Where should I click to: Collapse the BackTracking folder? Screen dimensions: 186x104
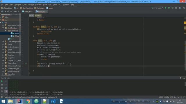tap(3, 28)
